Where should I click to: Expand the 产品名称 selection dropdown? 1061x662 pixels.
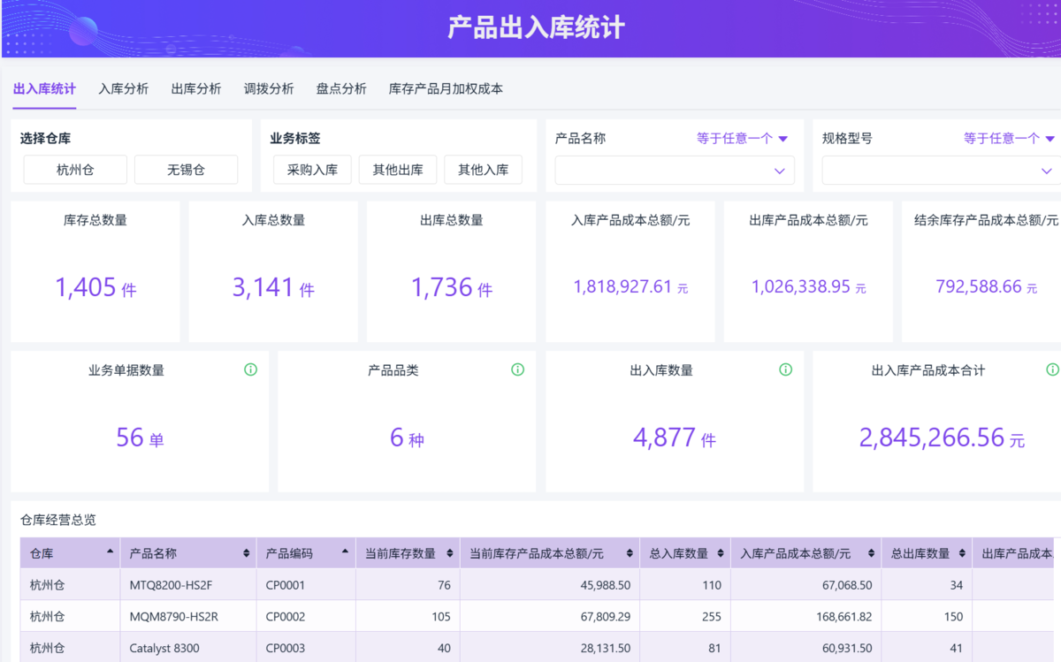(675, 171)
